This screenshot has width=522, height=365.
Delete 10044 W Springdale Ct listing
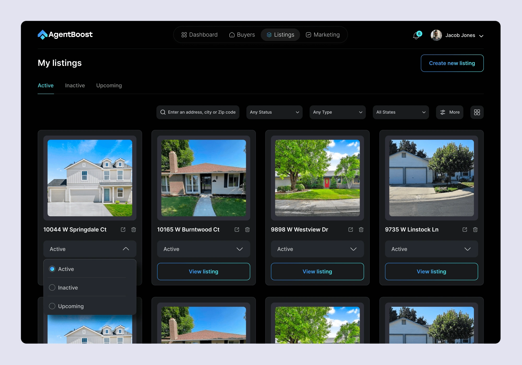pos(134,230)
